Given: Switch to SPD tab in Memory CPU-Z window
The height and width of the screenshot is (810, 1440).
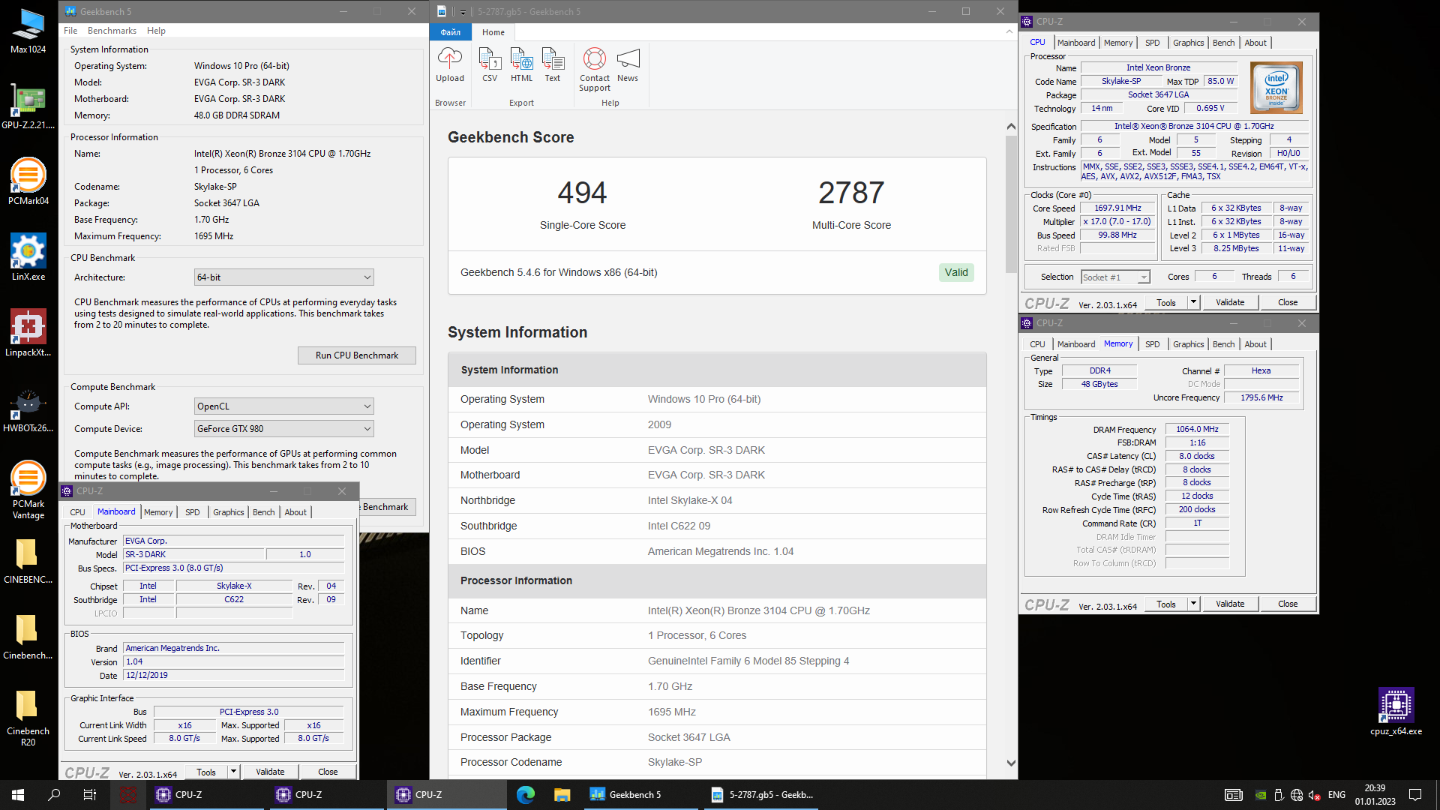Looking at the screenshot, I should 1153,344.
